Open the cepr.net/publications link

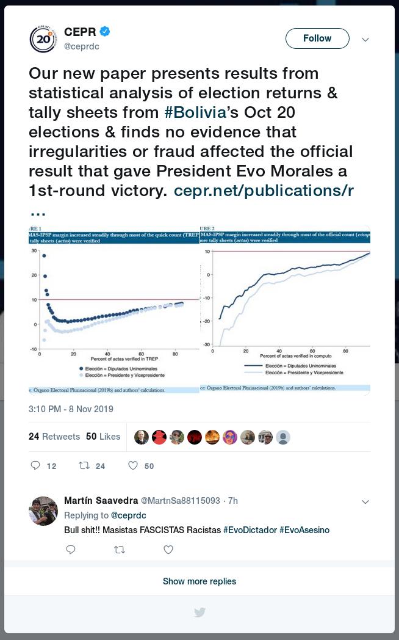click(x=264, y=191)
